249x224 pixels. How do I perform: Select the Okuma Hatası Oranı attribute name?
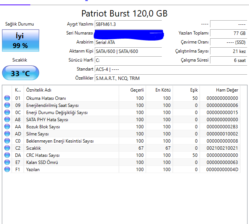coord(46,98)
